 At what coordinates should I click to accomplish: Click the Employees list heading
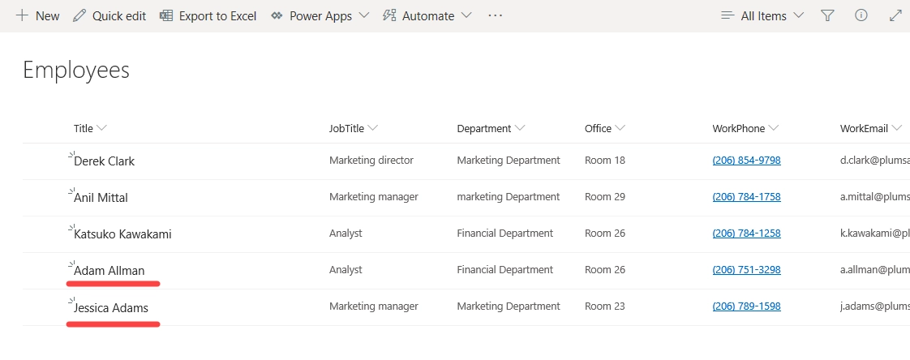(76, 71)
